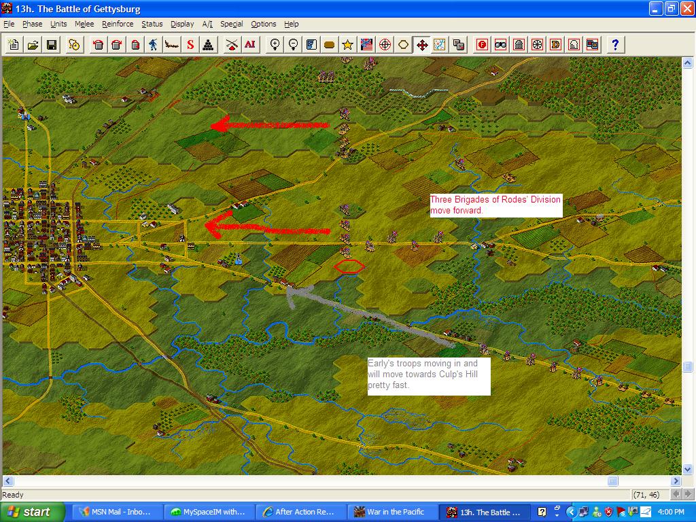Open the Display menu
Image resolution: width=696 pixels, height=522 pixels.
[x=182, y=24]
